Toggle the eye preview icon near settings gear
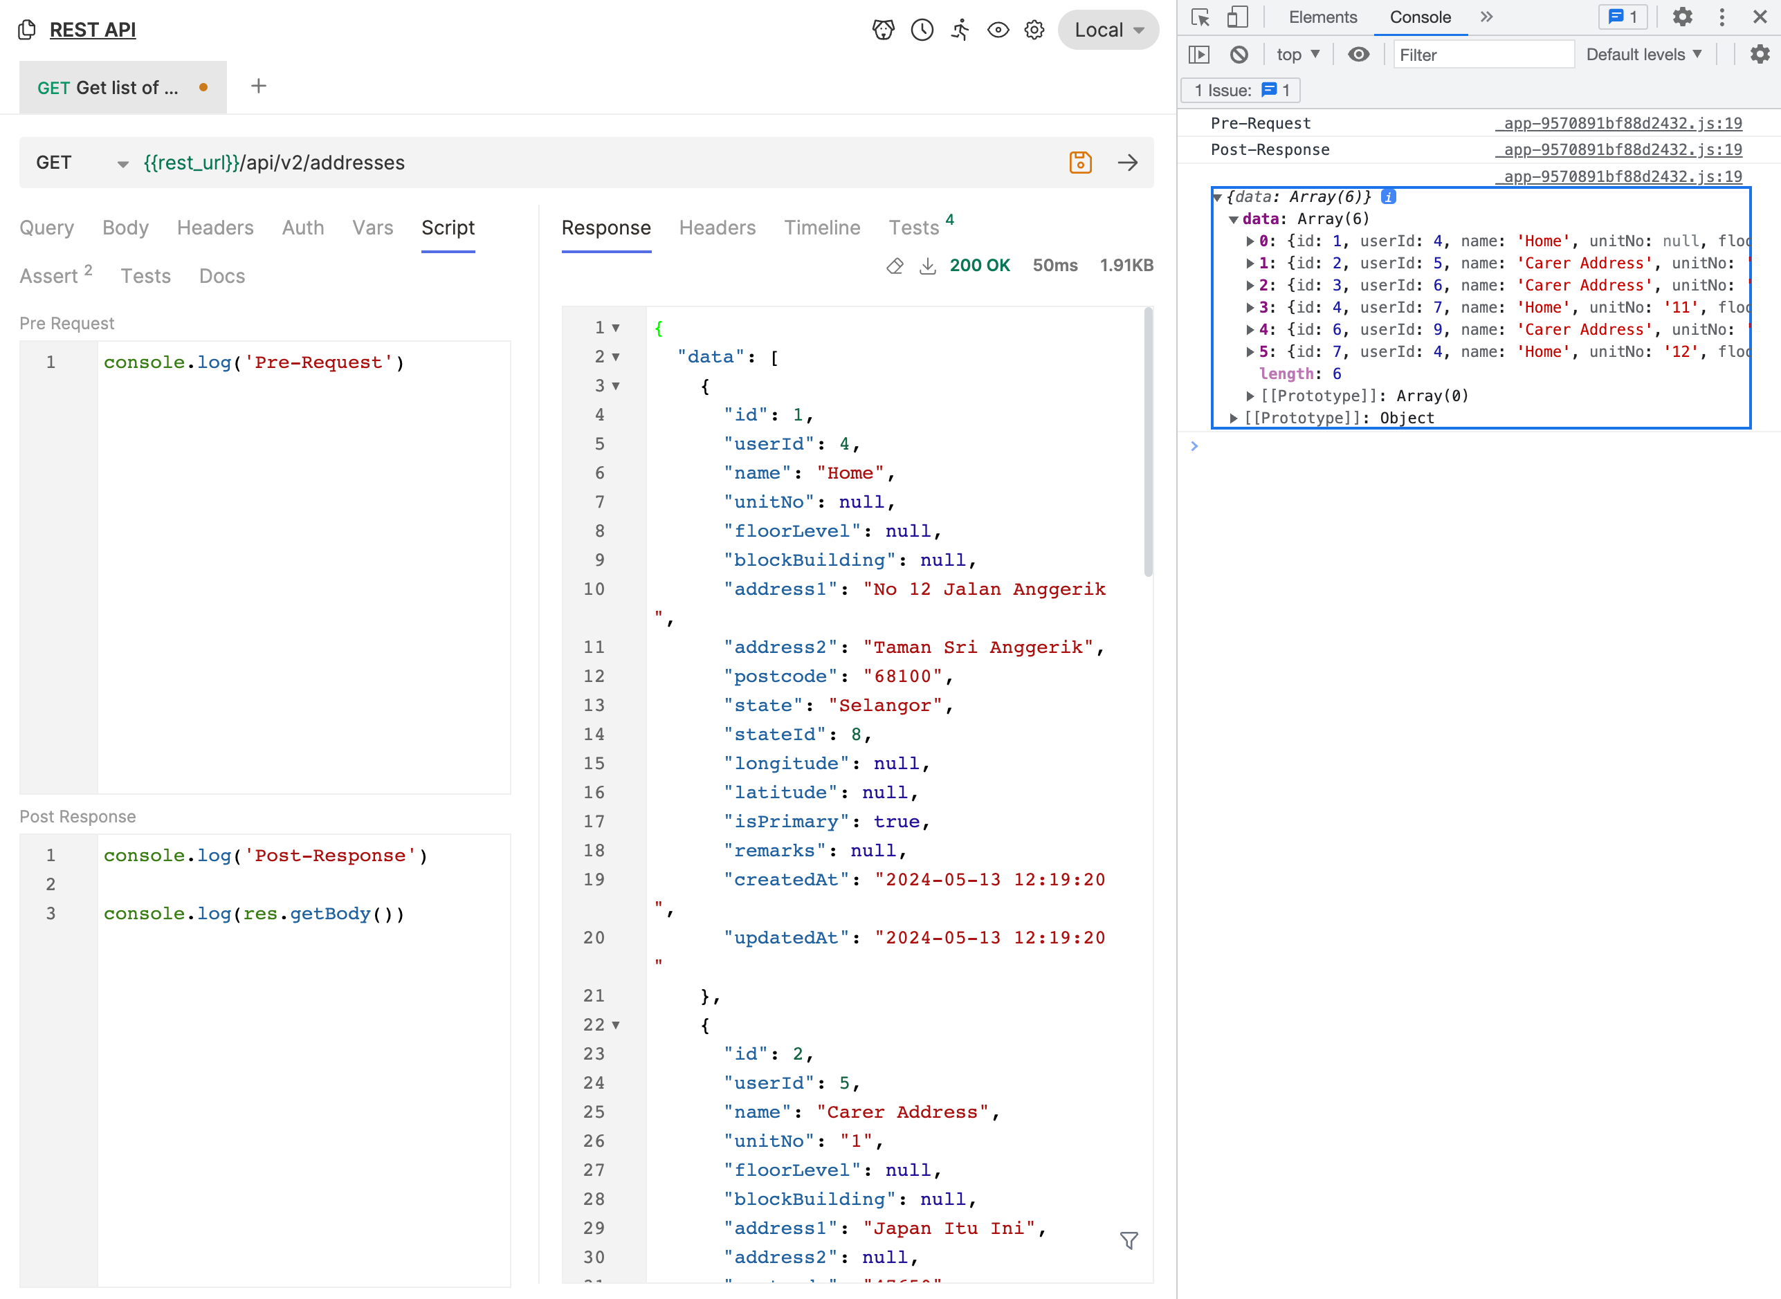This screenshot has width=1781, height=1299. [x=998, y=29]
